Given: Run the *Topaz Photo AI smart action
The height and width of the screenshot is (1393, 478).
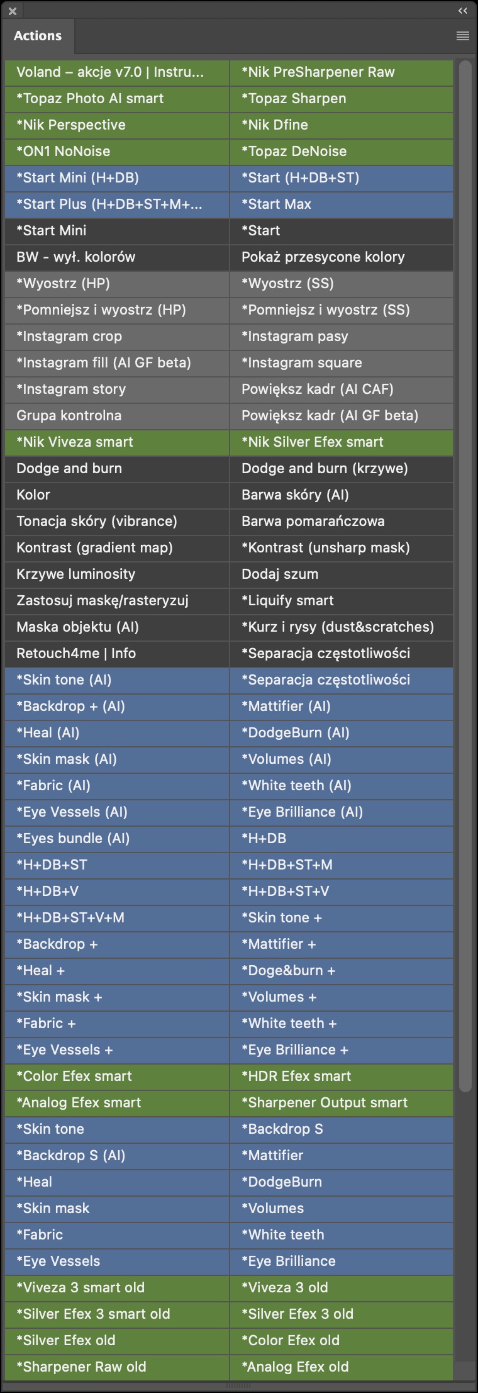Looking at the screenshot, I should pos(117,99).
